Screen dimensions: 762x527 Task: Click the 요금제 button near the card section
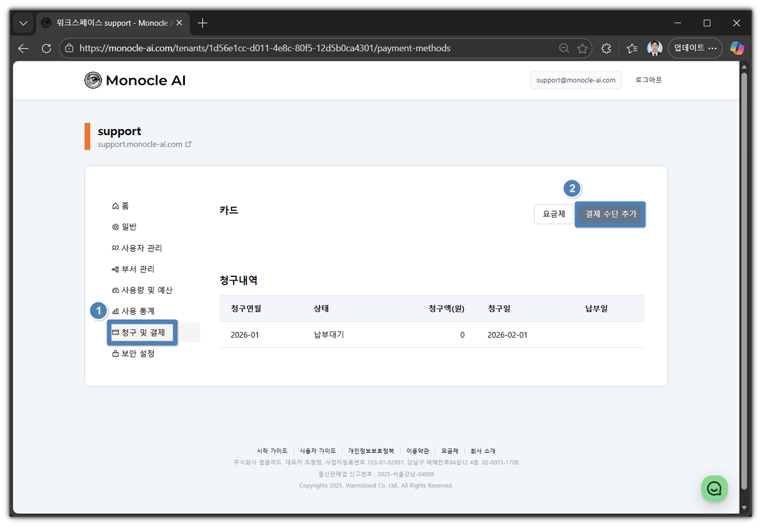pyautogui.click(x=553, y=214)
